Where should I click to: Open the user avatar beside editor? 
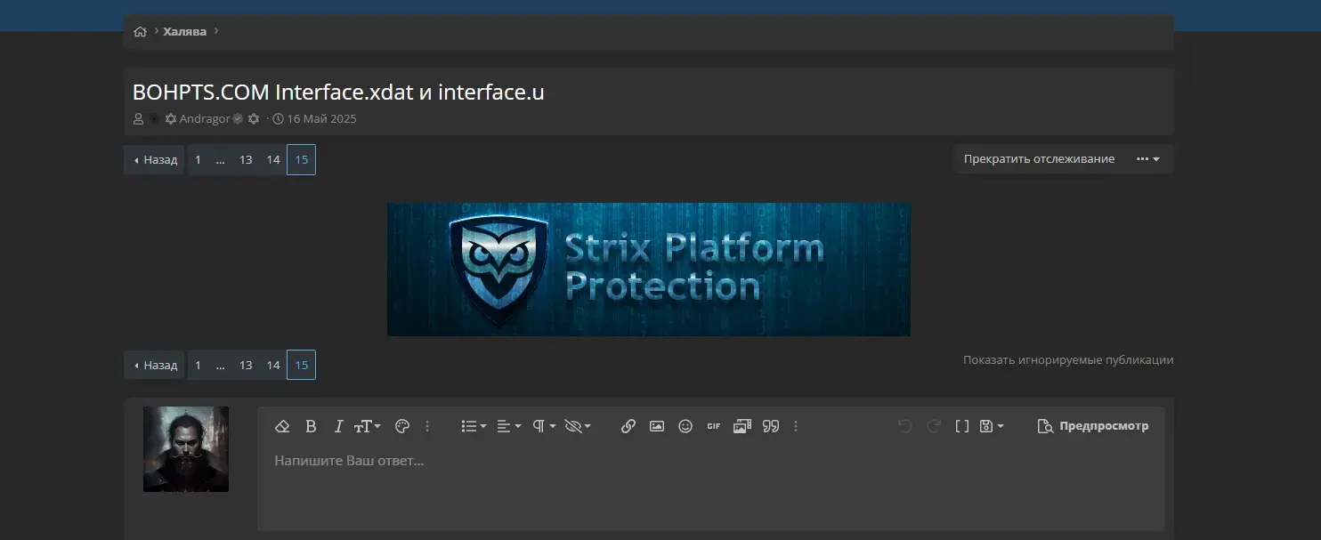(x=186, y=449)
